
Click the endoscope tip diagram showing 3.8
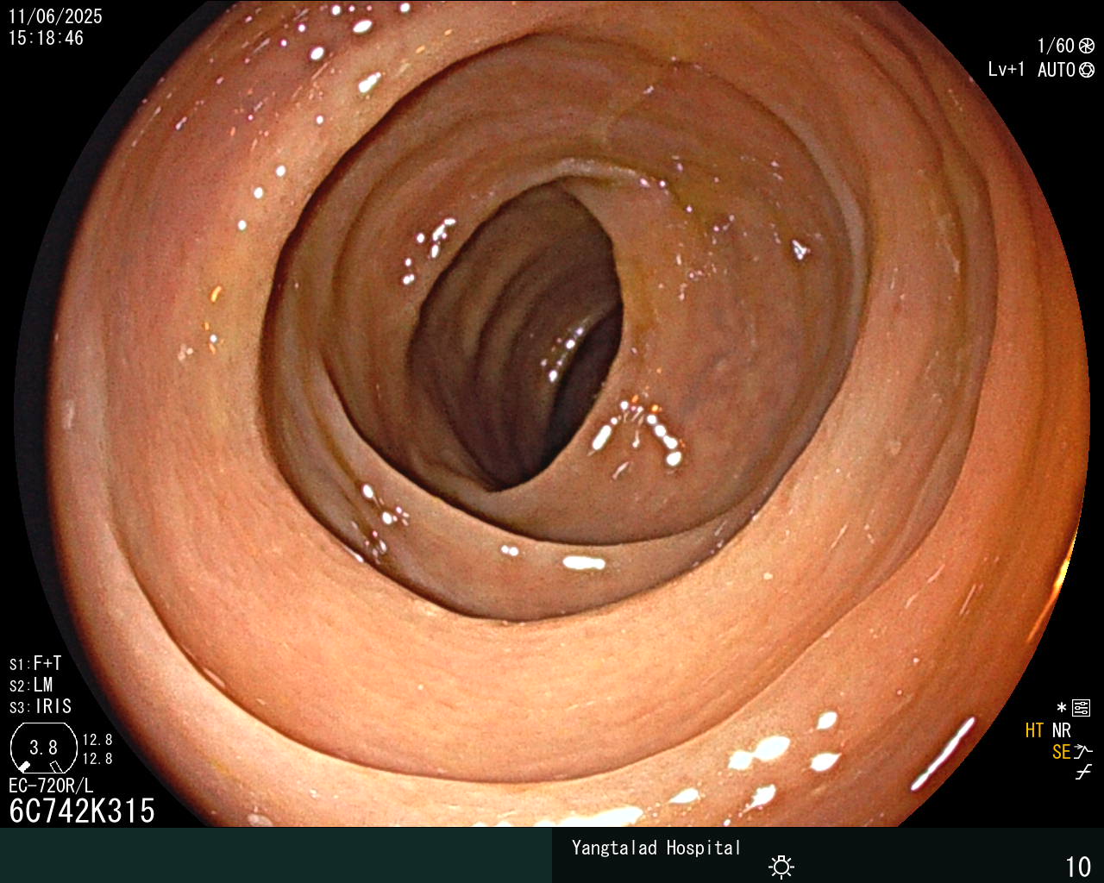click(44, 748)
